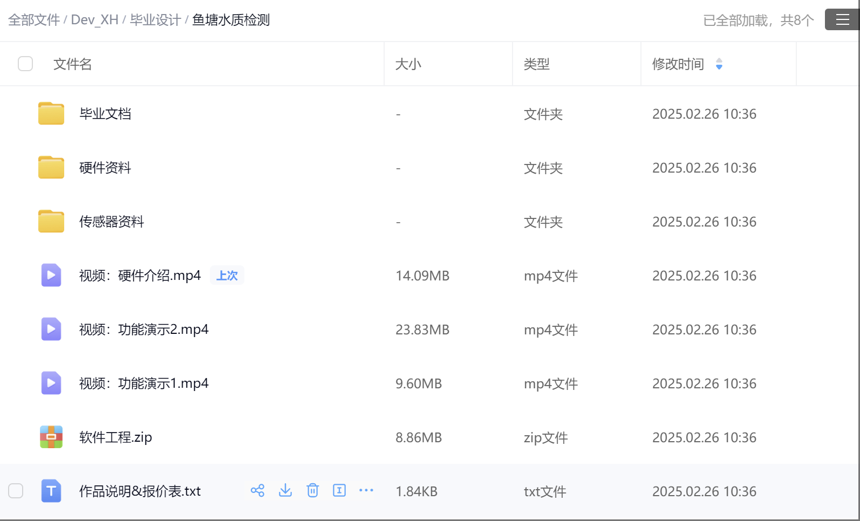Click the 修改时间 column header label
Image resolution: width=860 pixels, height=521 pixels.
(x=678, y=64)
